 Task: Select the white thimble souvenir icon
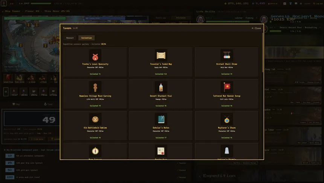[227, 151]
